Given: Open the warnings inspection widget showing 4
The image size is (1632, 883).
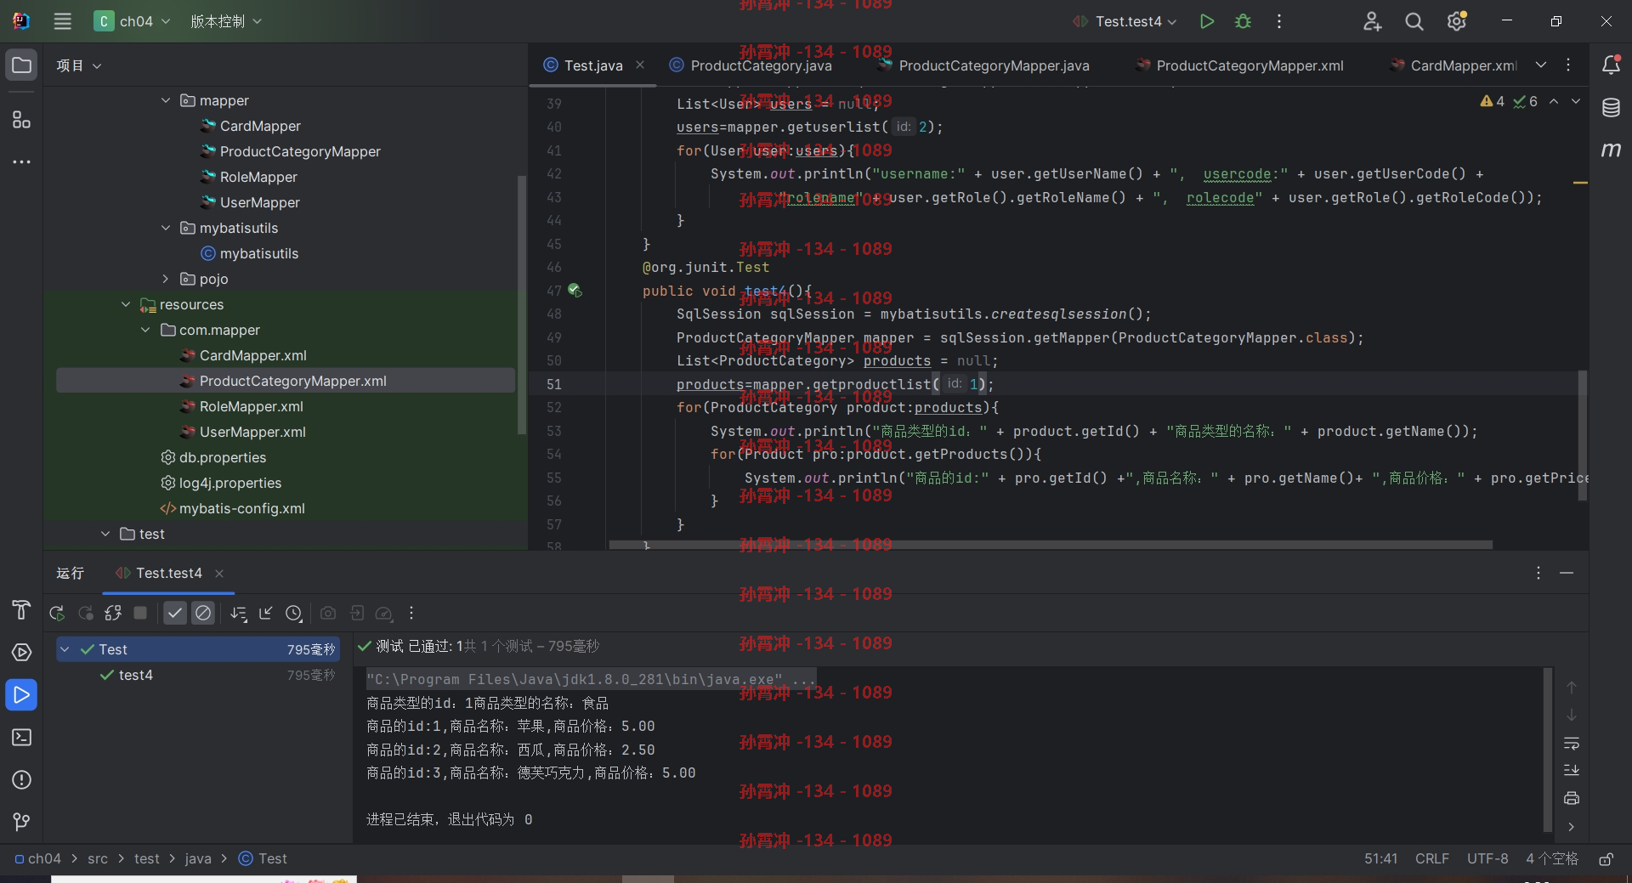Looking at the screenshot, I should click(1493, 101).
